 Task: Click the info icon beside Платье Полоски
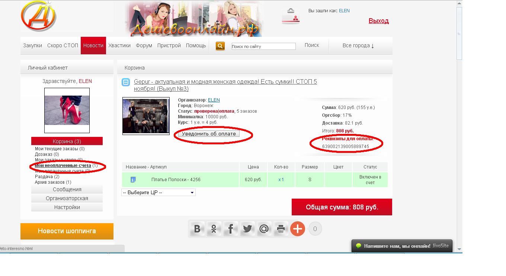click(133, 180)
